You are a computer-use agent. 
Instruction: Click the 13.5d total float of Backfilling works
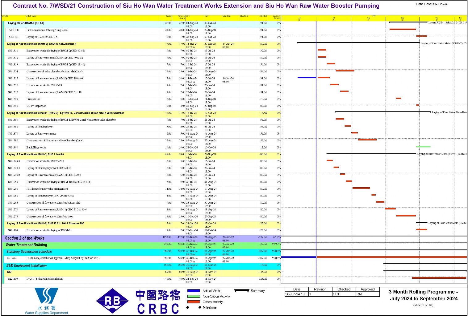click(263, 148)
